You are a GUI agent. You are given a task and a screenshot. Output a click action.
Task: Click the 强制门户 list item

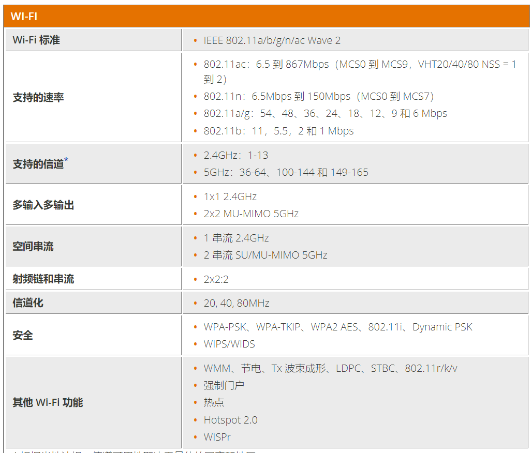224,386
